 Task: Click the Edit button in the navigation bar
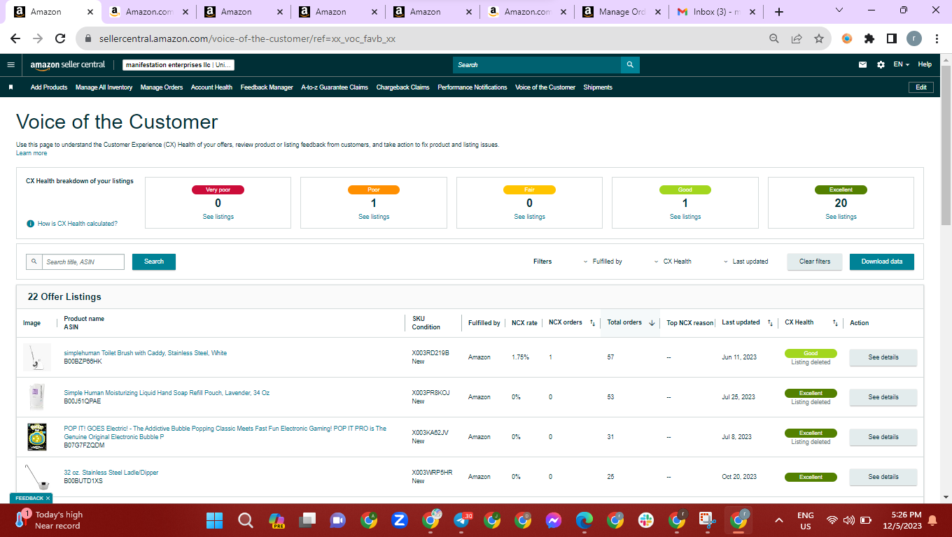pyautogui.click(x=921, y=87)
